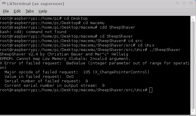Viewport: 196px width, 116px height.
Task: Open the Edit menu
Action: click(x=17, y=11)
